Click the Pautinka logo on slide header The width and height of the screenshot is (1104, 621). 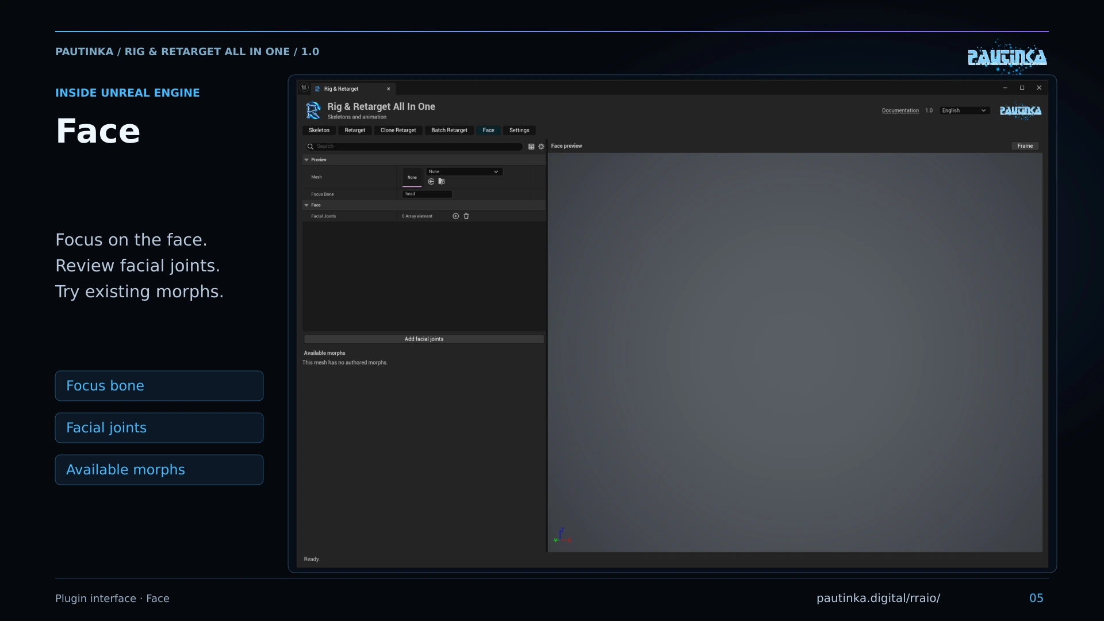coord(1007,57)
